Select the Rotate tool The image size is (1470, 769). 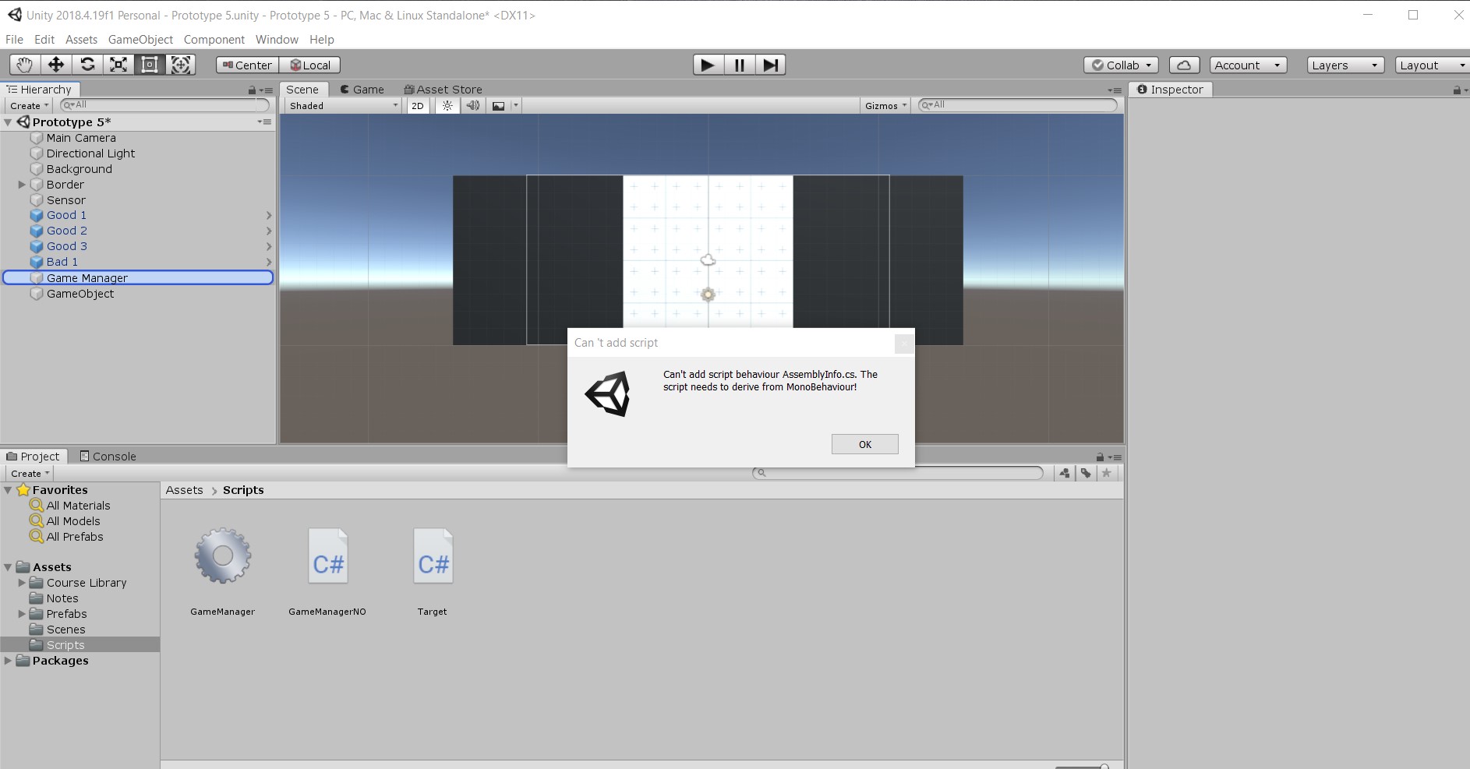click(x=87, y=65)
